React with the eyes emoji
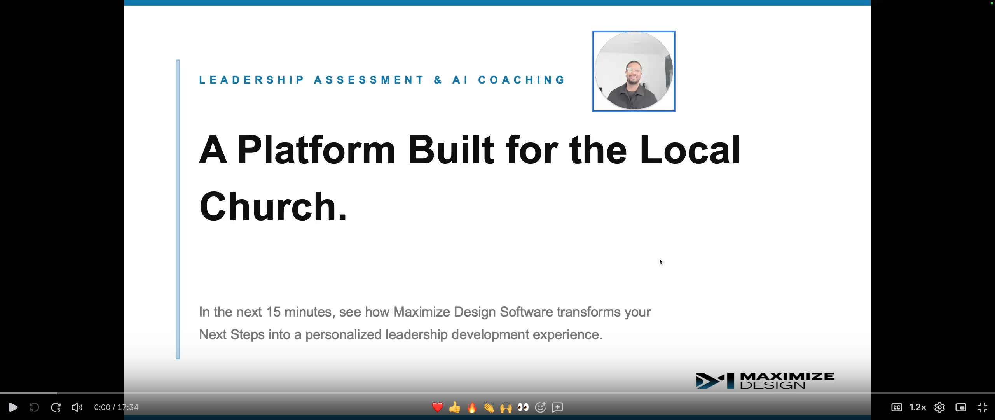The image size is (995, 420). [x=523, y=407]
